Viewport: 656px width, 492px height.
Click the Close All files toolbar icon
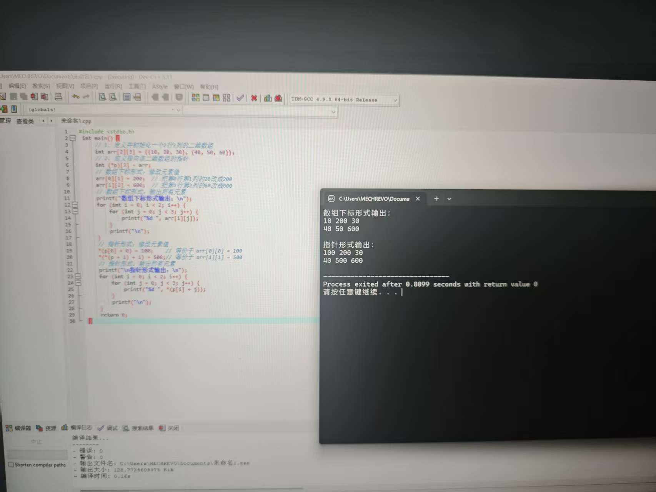click(x=45, y=96)
